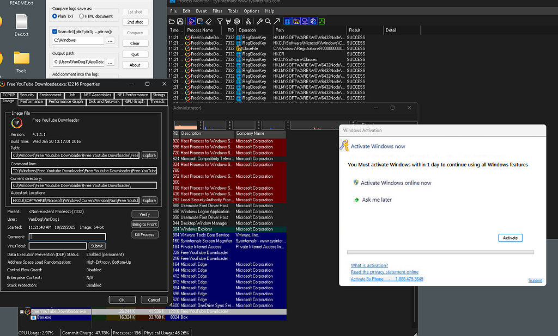
Task: Click the Verify button in Properties dialog
Action: point(144,215)
